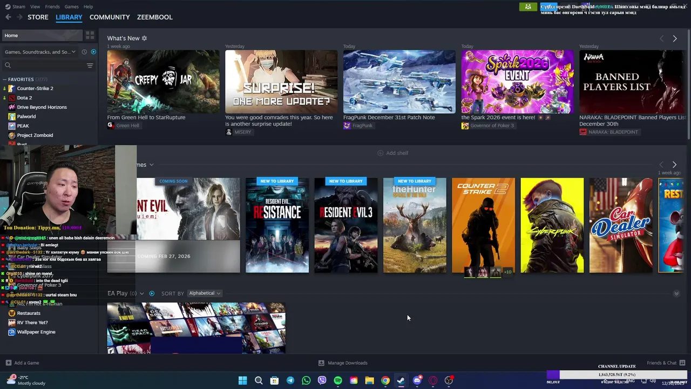Open Friends & Chat
691x389 pixels.
(x=666, y=363)
